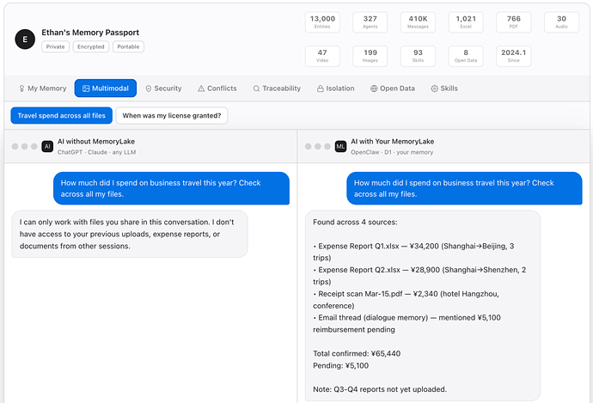Open the Conflicts tab
593x403 pixels.
click(x=217, y=89)
